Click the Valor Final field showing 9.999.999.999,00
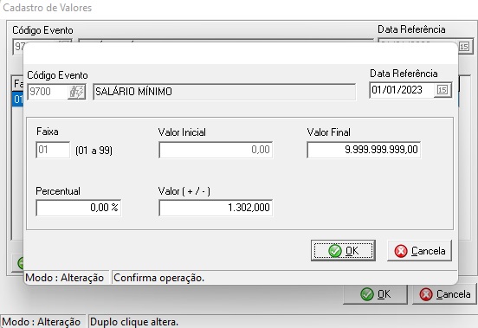 pyautogui.click(x=364, y=150)
